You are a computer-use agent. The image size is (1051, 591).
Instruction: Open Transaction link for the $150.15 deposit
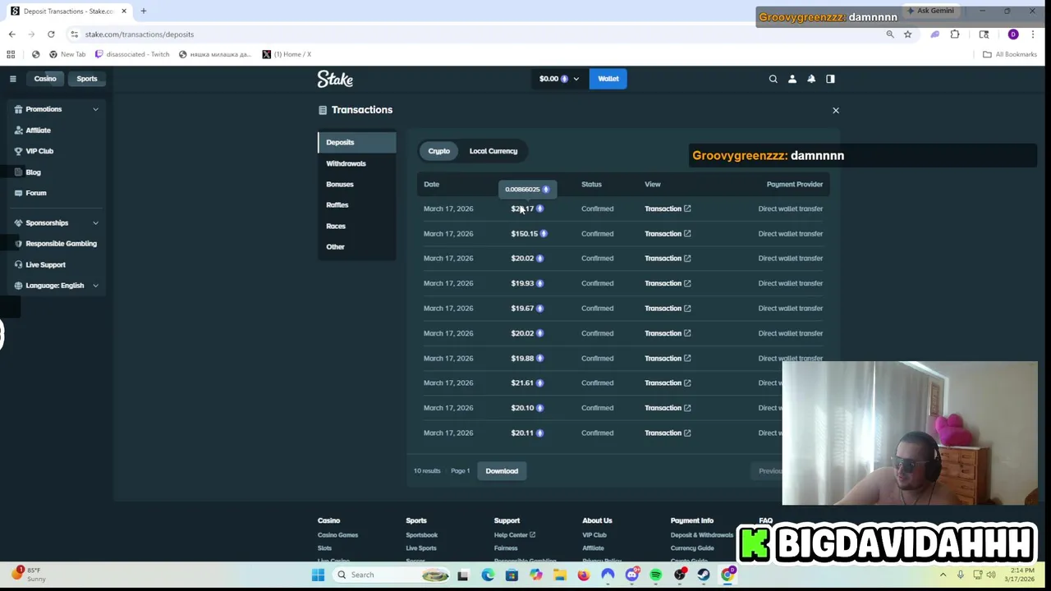(x=668, y=234)
